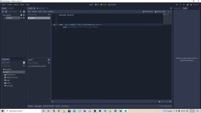Select g.gd in the scripts list
This screenshot has height=113, width=201.
[x=39, y=18]
